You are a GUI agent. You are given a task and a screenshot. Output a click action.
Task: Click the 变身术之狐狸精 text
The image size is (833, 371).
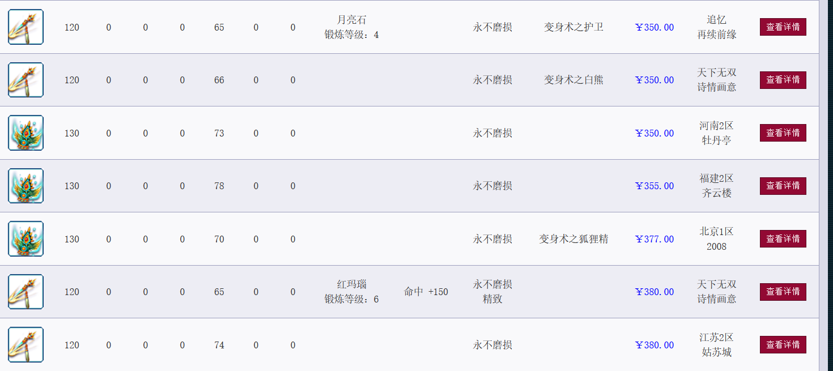(x=573, y=239)
